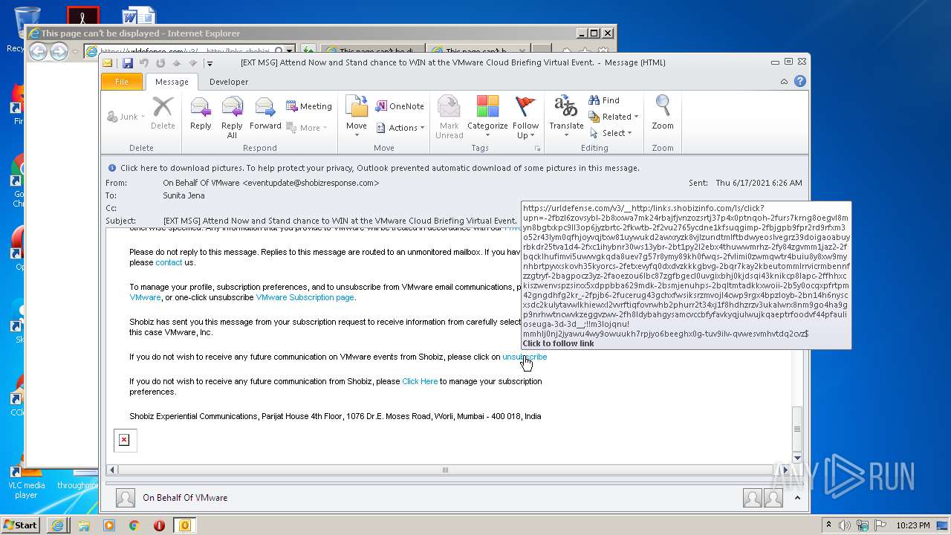The height and width of the screenshot is (535, 951).
Task: Click the Next Item down arrow in the quick access toolbar
Action: pos(193,63)
